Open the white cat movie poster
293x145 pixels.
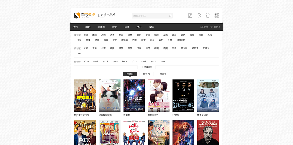click(110, 95)
